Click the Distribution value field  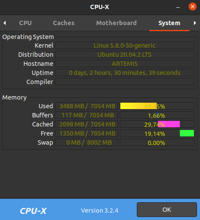click(125, 55)
